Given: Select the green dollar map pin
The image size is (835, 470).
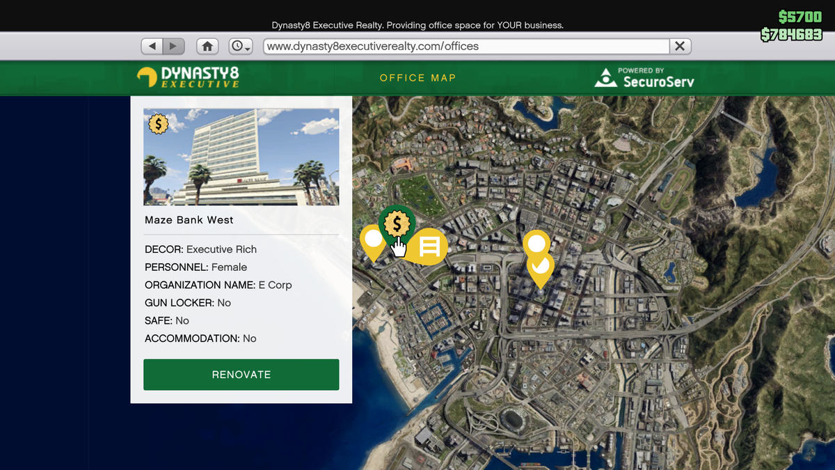Looking at the screenshot, I should click(397, 224).
